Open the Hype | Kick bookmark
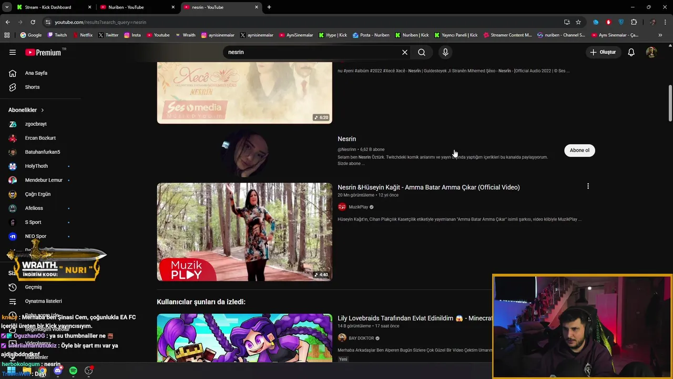This screenshot has width=673, height=379. pyautogui.click(x=333, y=35)
